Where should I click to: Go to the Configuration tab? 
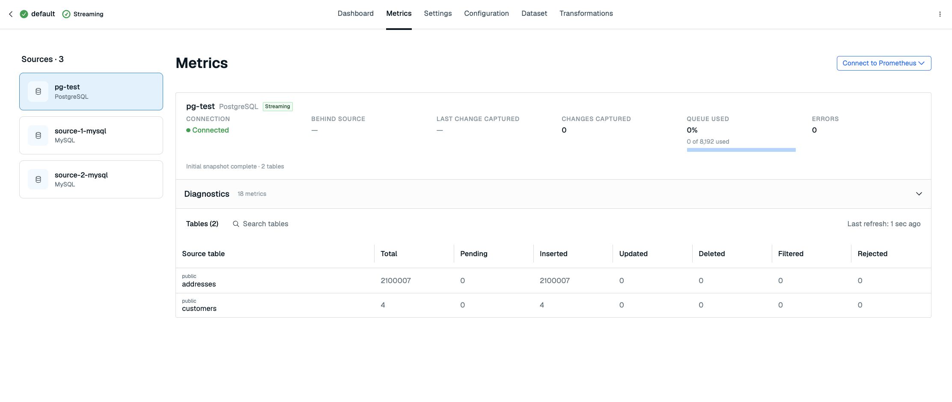[x=487, y=13]
